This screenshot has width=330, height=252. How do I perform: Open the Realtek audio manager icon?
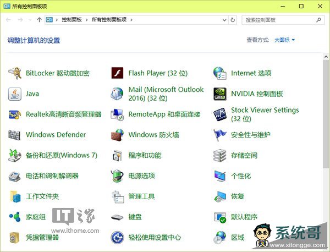coord(15,114)
